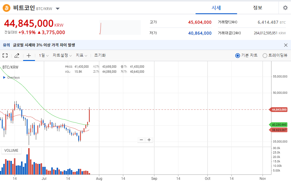Click the VOLUME panel label
Image resolution: width=291 pixels, height=181 pixels.
(x=11, y=151)
